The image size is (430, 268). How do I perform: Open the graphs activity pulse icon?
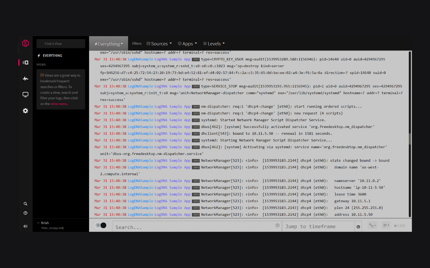point(26,79)
